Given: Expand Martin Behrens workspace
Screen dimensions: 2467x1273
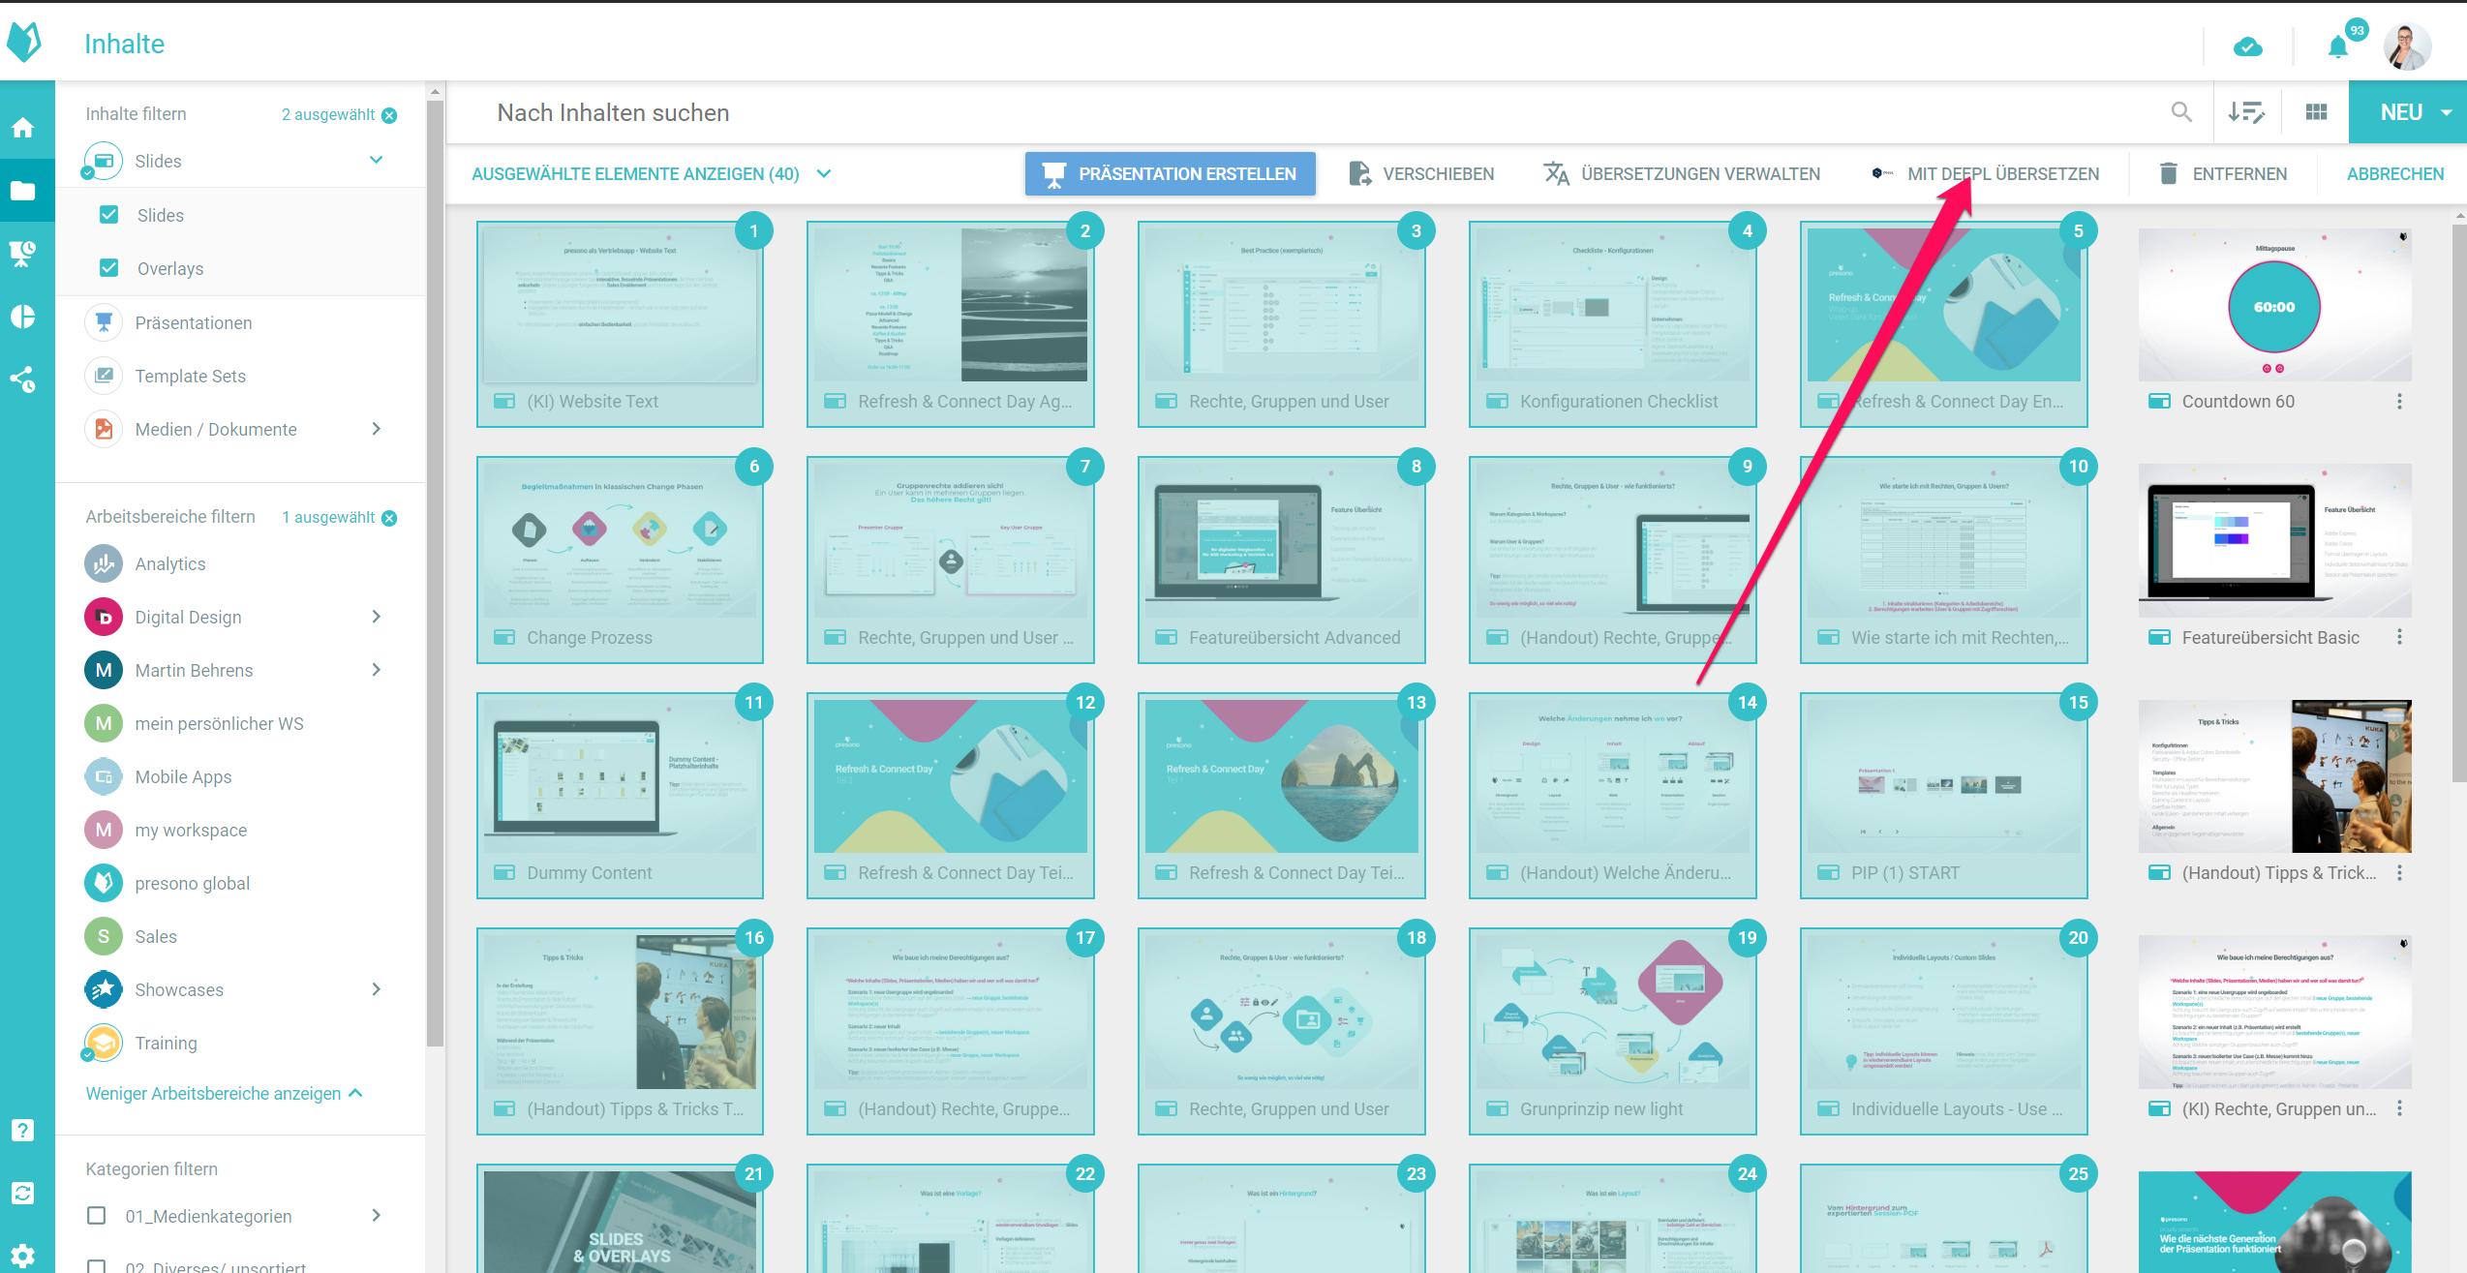Looking at the screenshot, I should tap(377, 670).
